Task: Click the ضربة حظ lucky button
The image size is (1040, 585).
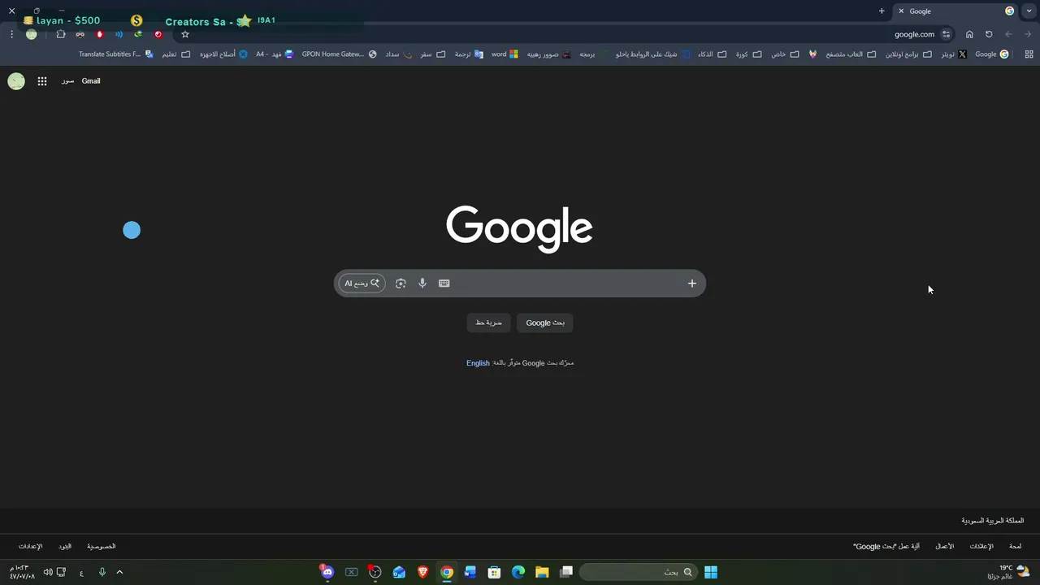Action: pyautogui.click(x=489, y=323)
